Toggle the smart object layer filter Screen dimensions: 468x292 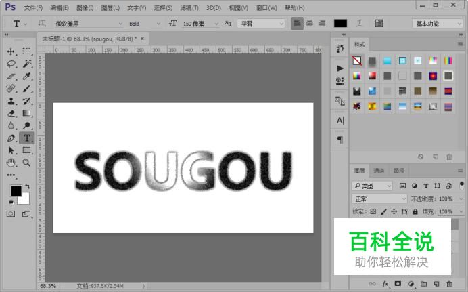point(448,186)
